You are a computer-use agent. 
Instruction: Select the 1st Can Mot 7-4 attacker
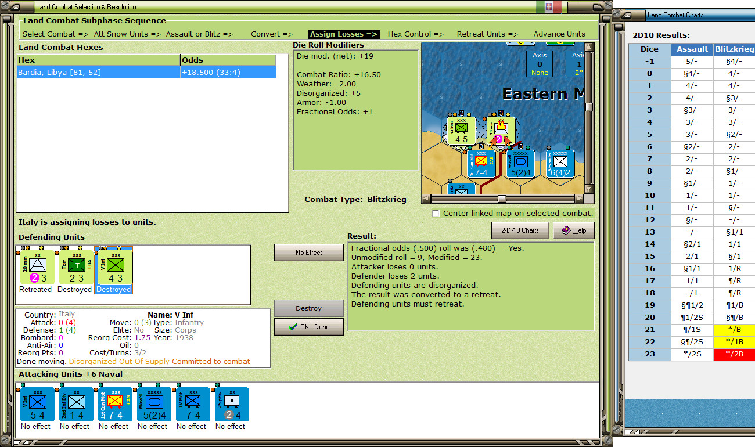[x=114, y=404]
